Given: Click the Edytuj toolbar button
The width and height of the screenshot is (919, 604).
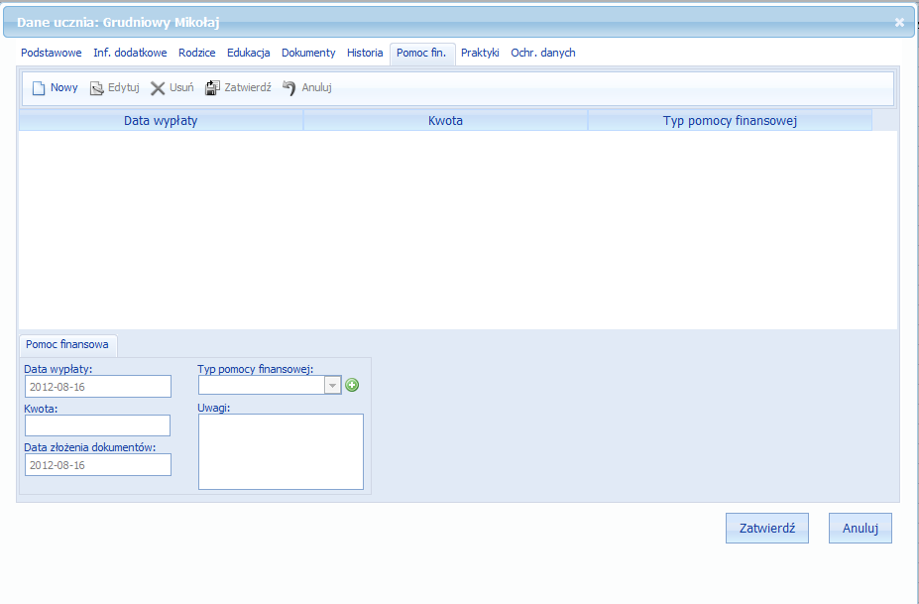Looking at the screenshot, I should (x=114, y=88).
